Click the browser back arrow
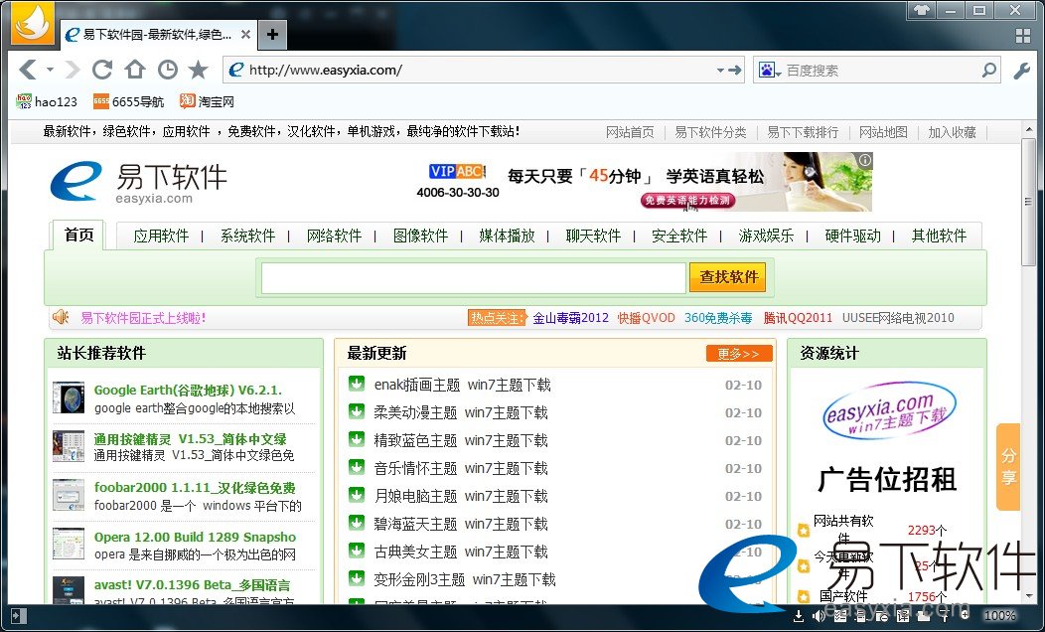Viewport: 1045px width, 632px height. [x=27, y=70]
